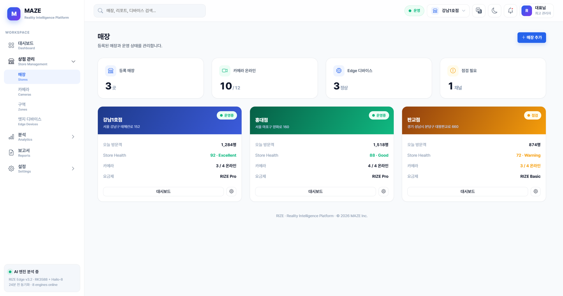
Task: Click the 강남1호점 blue header banner
Action: click(x=170, y=120)
